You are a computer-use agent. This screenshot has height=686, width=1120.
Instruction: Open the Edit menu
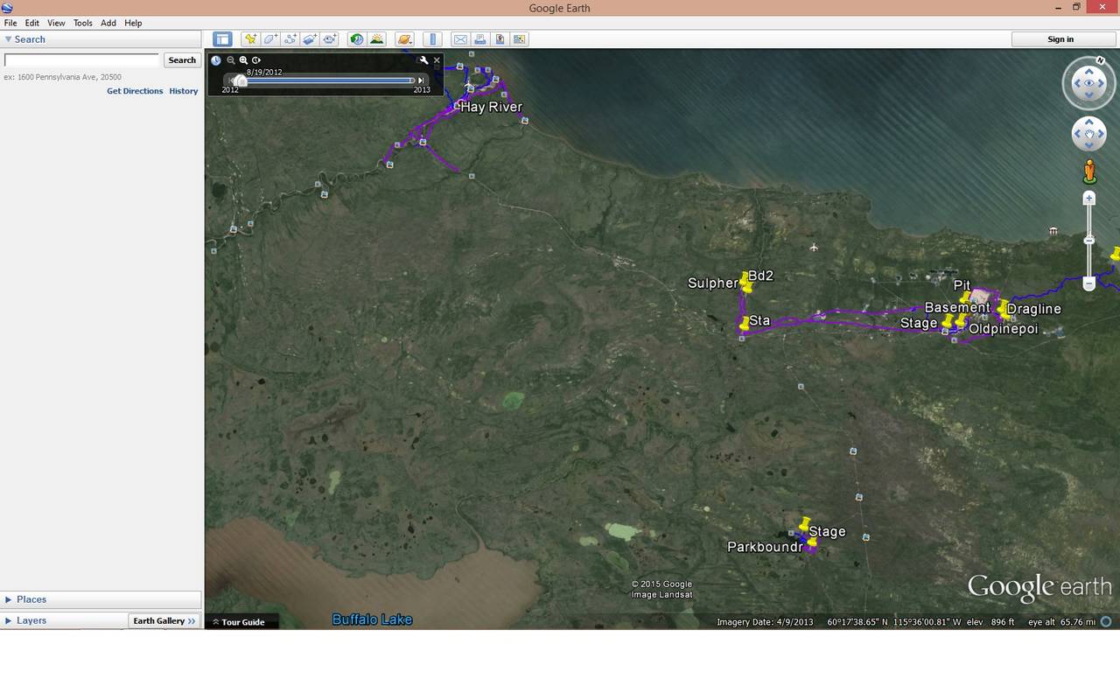tap(32, 23)
